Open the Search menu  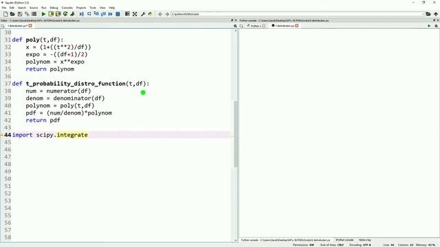coord(21,8)
